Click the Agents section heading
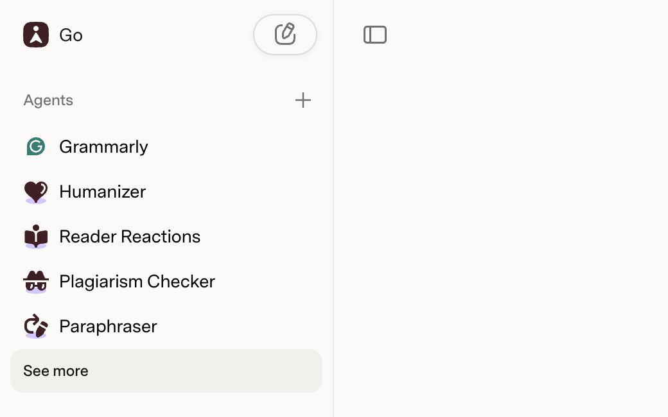 [48, 101]
